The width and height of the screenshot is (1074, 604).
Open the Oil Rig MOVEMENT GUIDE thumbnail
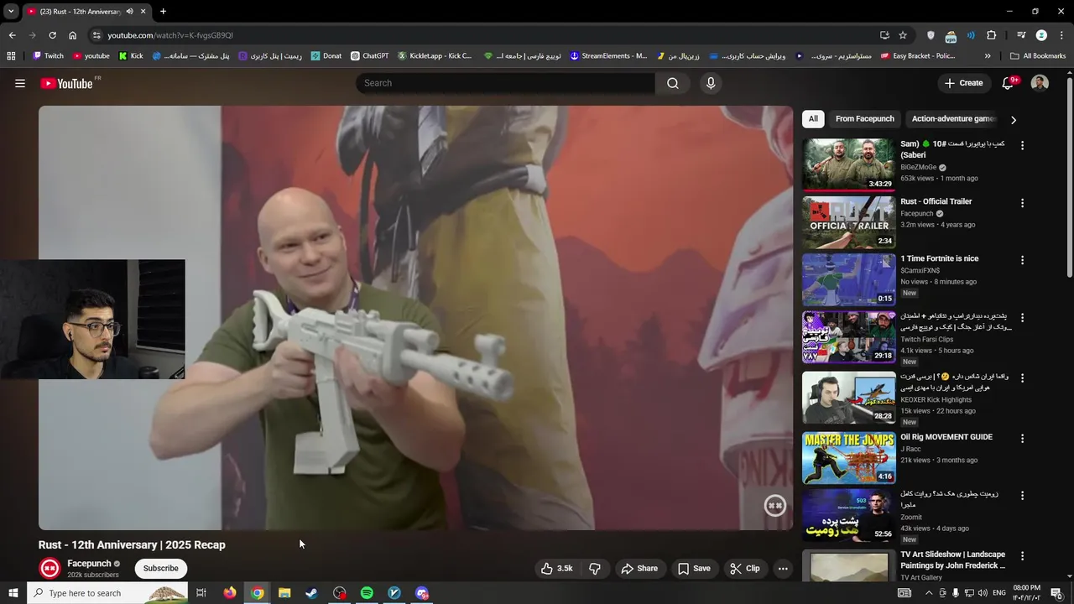(x=848, y=457)
